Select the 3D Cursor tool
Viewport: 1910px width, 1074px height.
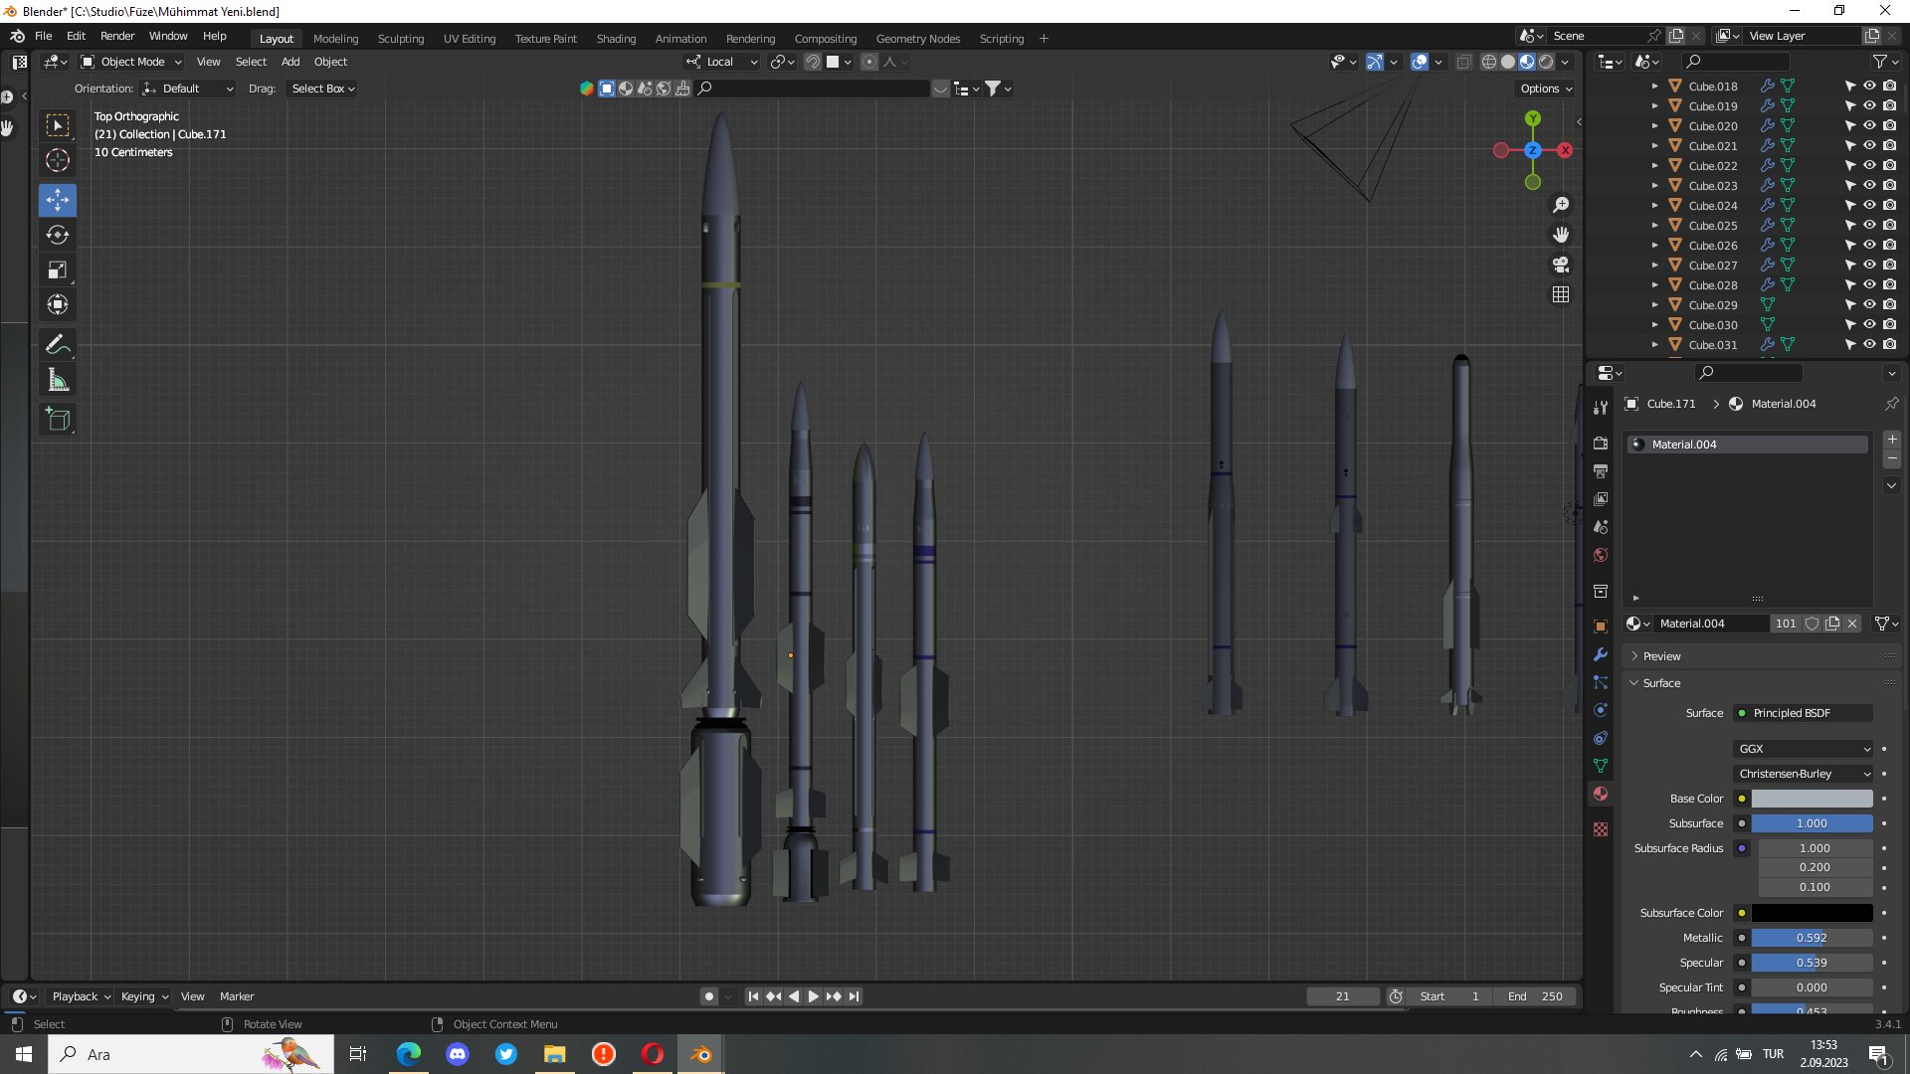coord(58,160)
